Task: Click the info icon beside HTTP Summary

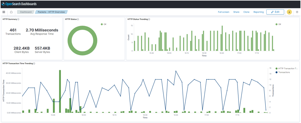Action: (x=19, y=19)
